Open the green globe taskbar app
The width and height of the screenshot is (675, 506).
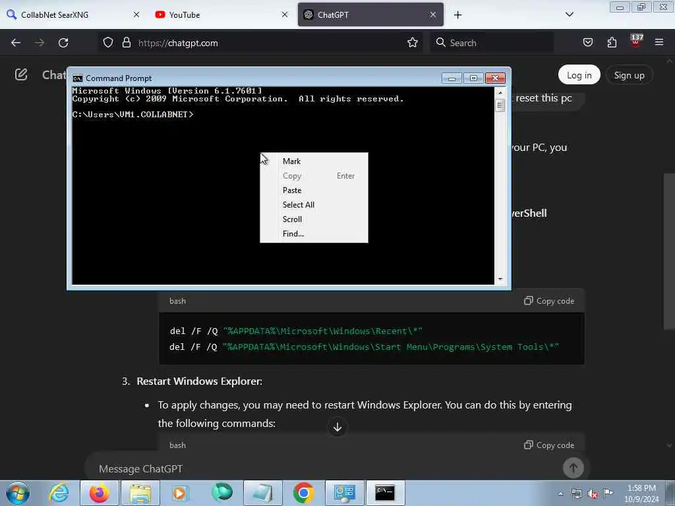[x=222, y=493]
